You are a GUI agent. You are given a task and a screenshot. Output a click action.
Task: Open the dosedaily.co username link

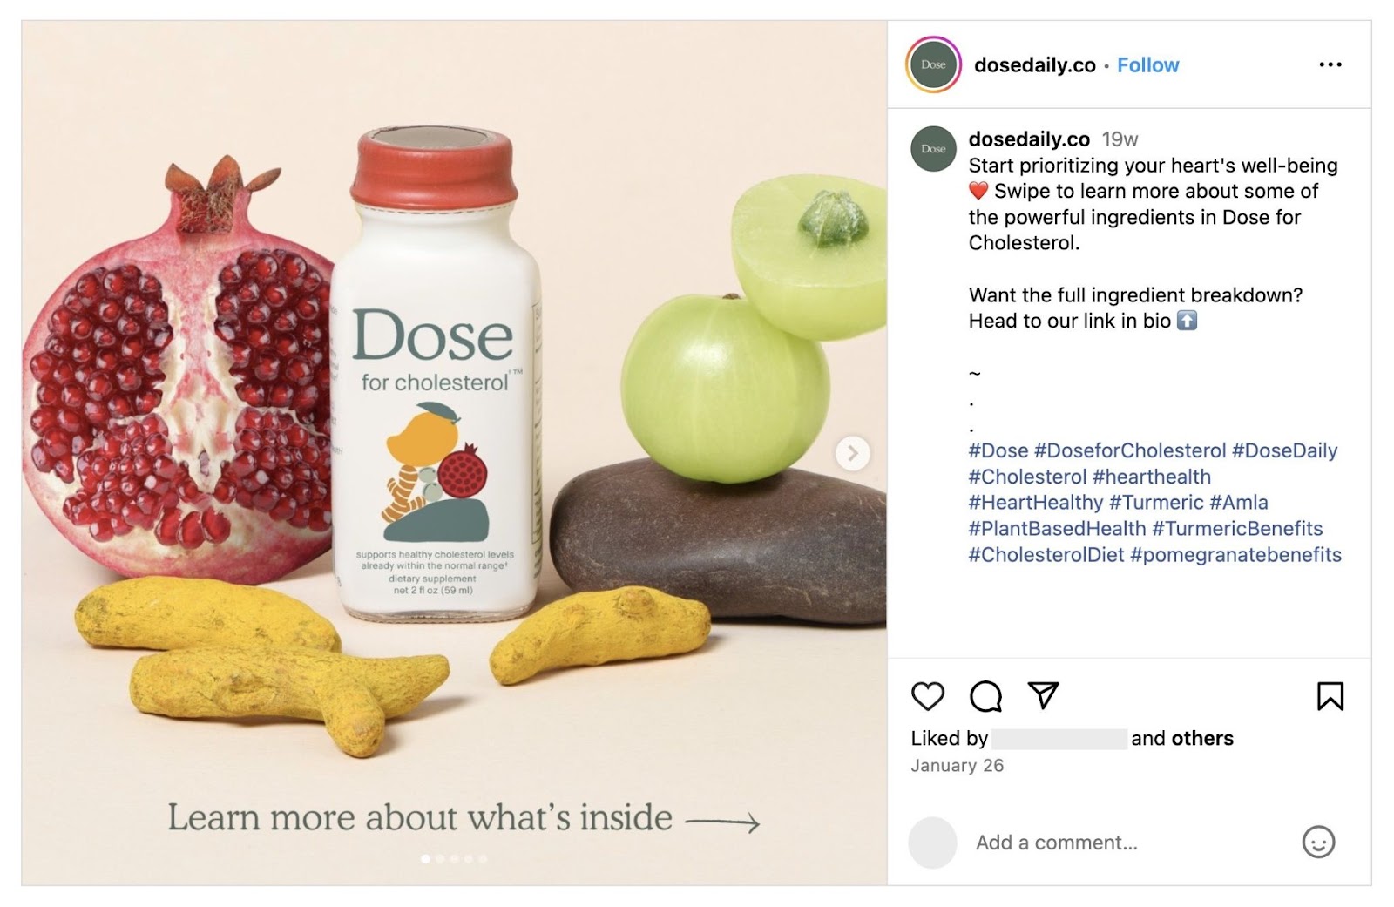click(x=1033, y=64)
